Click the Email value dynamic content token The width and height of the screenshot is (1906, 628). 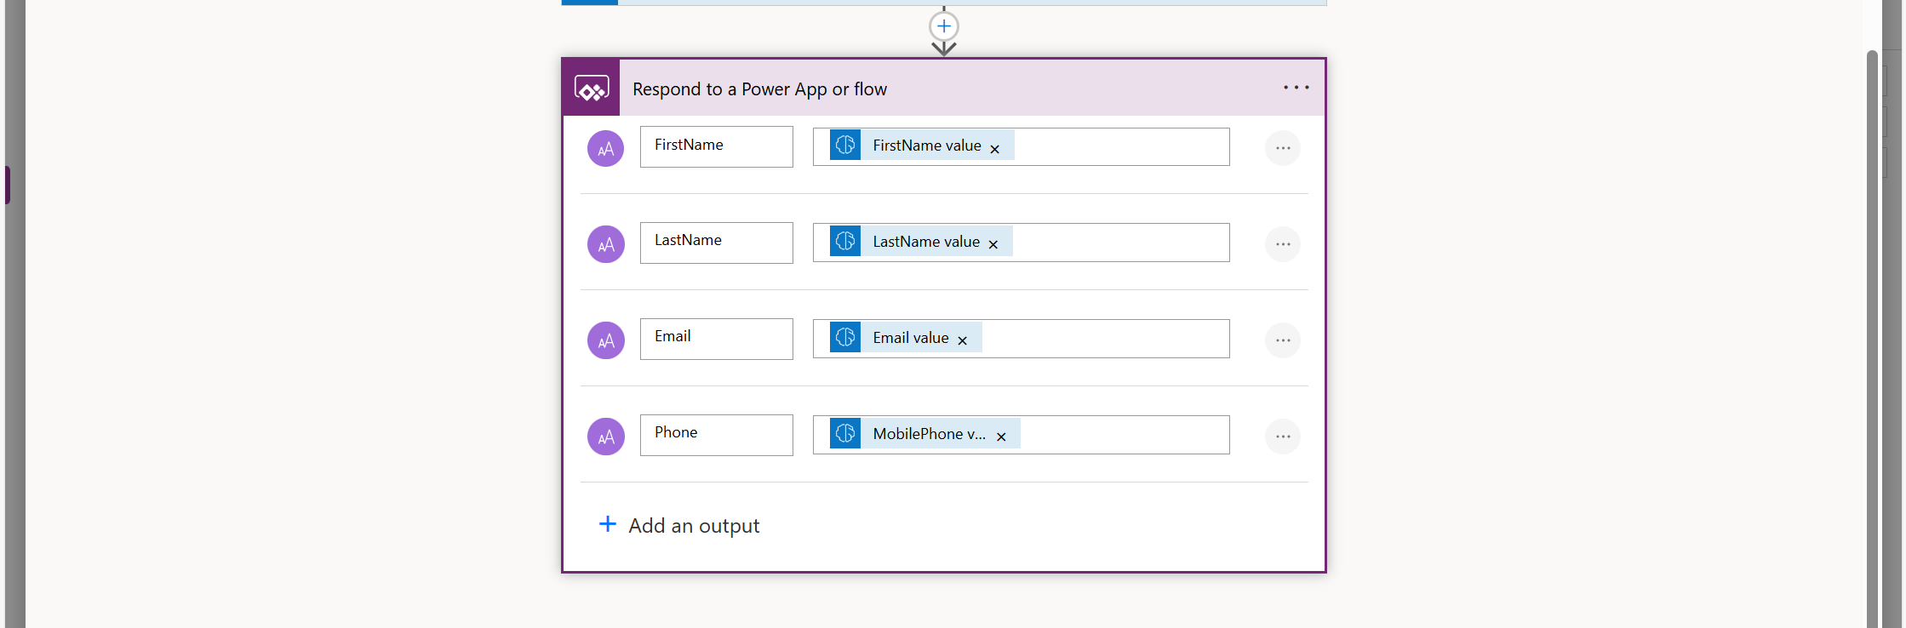[x=909, y=338]
